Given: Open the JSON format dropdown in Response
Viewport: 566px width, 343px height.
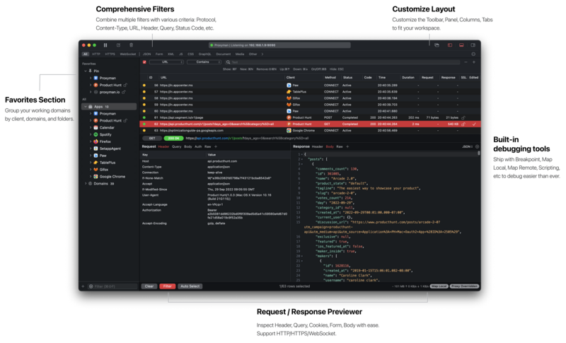Looking at the screenshot, I should [468, 147].
